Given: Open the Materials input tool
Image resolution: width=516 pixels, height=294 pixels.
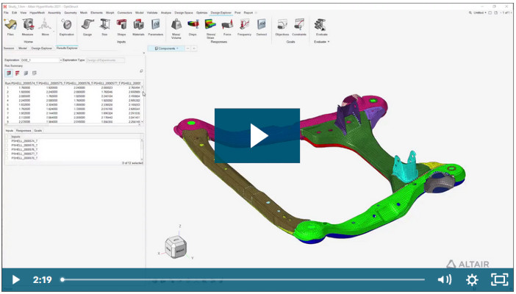Looking at the screenshot, I should point(138,27).
